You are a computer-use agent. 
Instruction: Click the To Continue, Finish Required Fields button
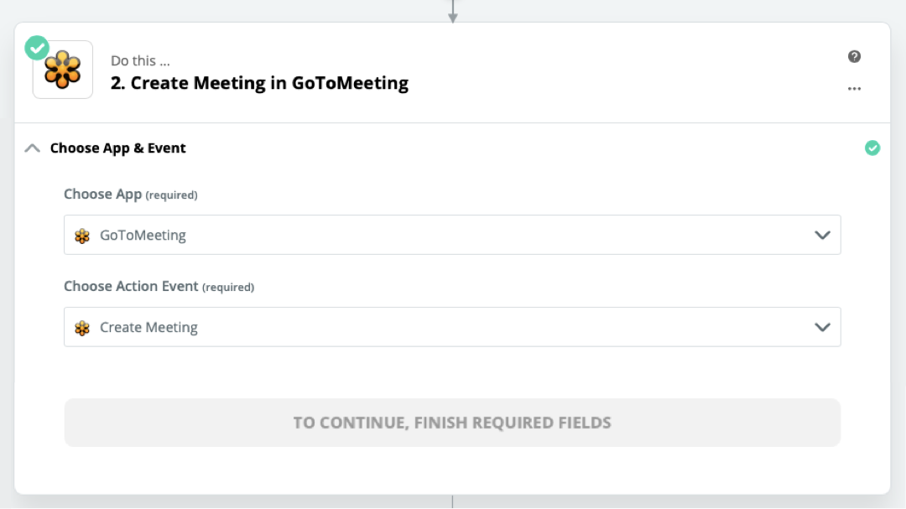(x=452, y=423)
